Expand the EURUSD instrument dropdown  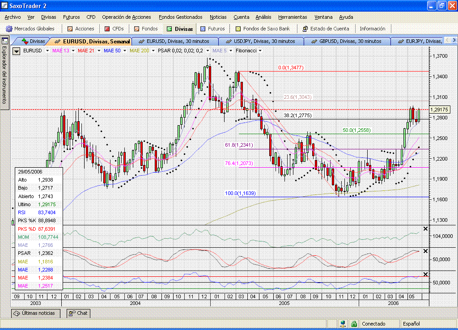(47, 51)
